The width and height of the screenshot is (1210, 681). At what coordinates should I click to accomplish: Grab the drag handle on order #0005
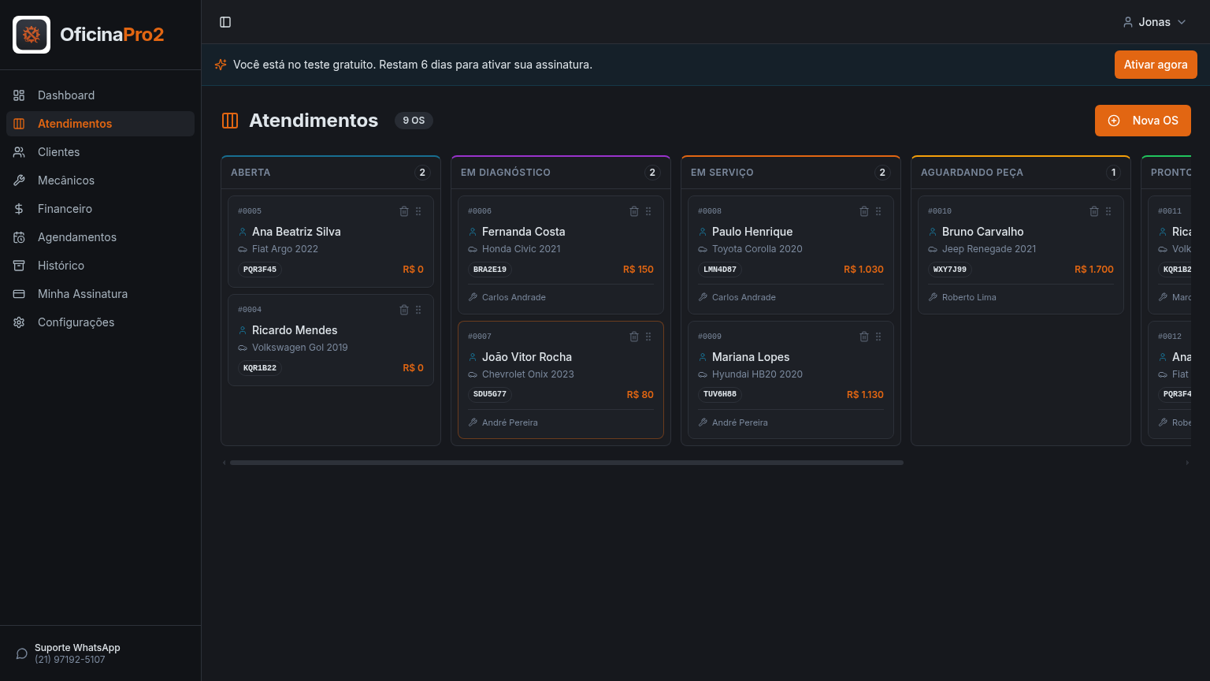[x=418, y=211]
